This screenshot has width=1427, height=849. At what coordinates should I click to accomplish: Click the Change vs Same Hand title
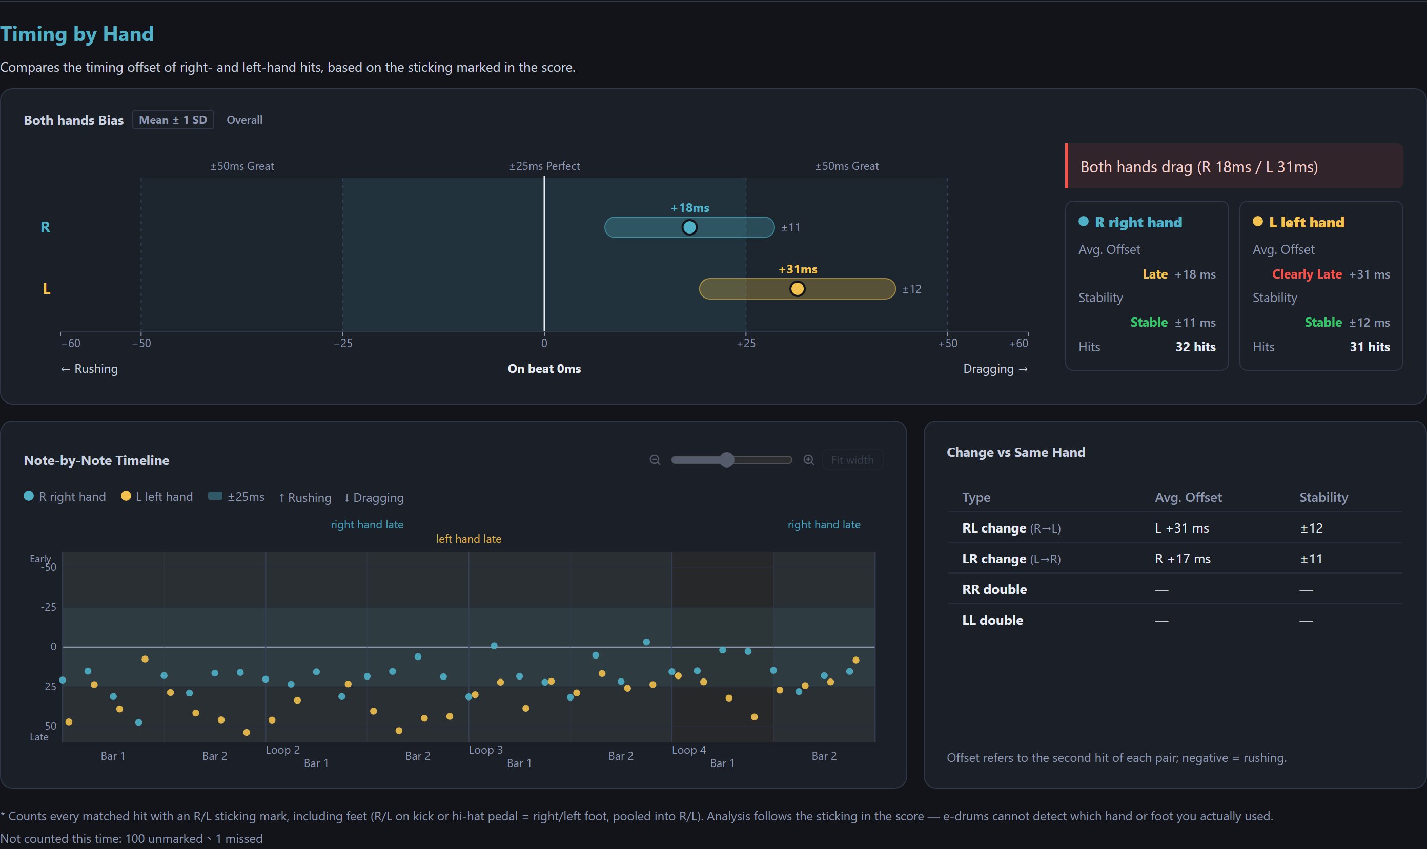pyautogui.click(x=1016, y=452)
